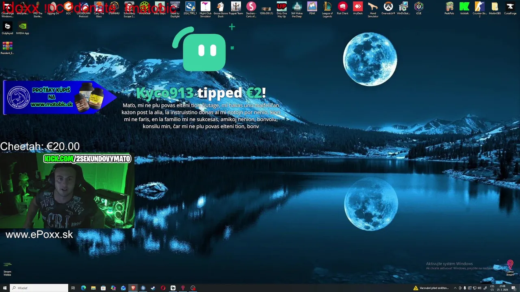The width and height of the screenshot is (520, 292).
Task: Click the weather warning taskbar widget
Action: (431, 288)
